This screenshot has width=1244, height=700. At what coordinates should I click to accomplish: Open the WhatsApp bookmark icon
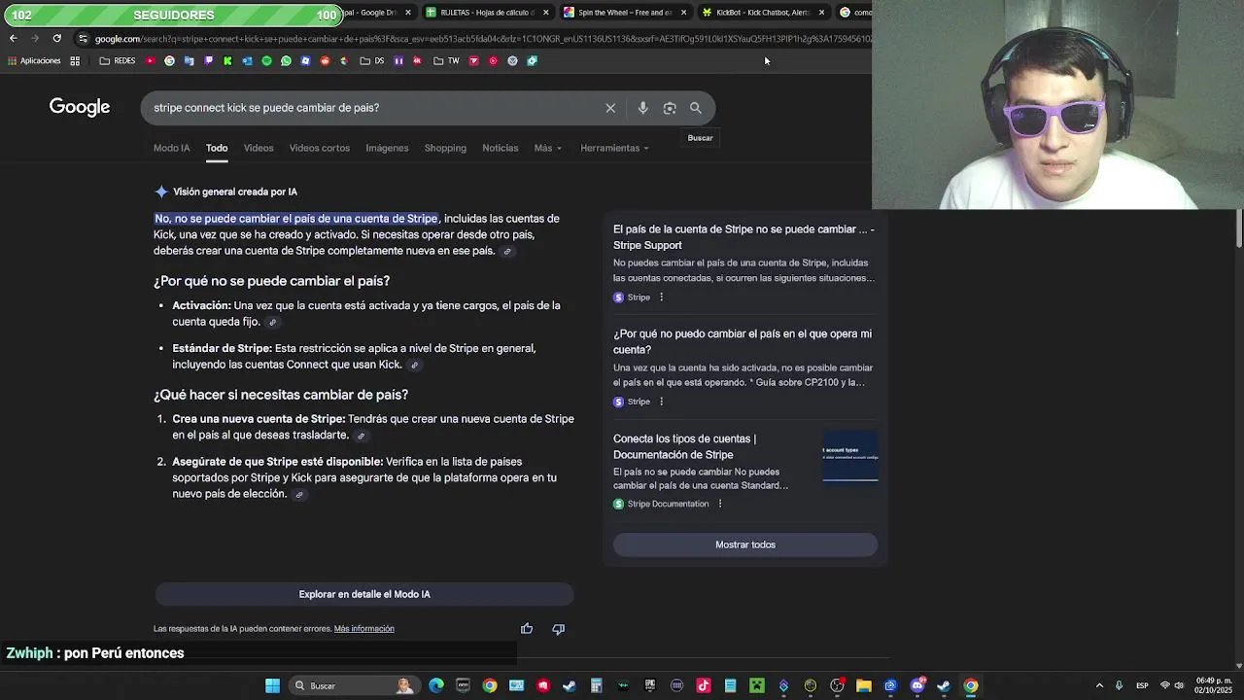pyautogui.click(x=286, y=60)
